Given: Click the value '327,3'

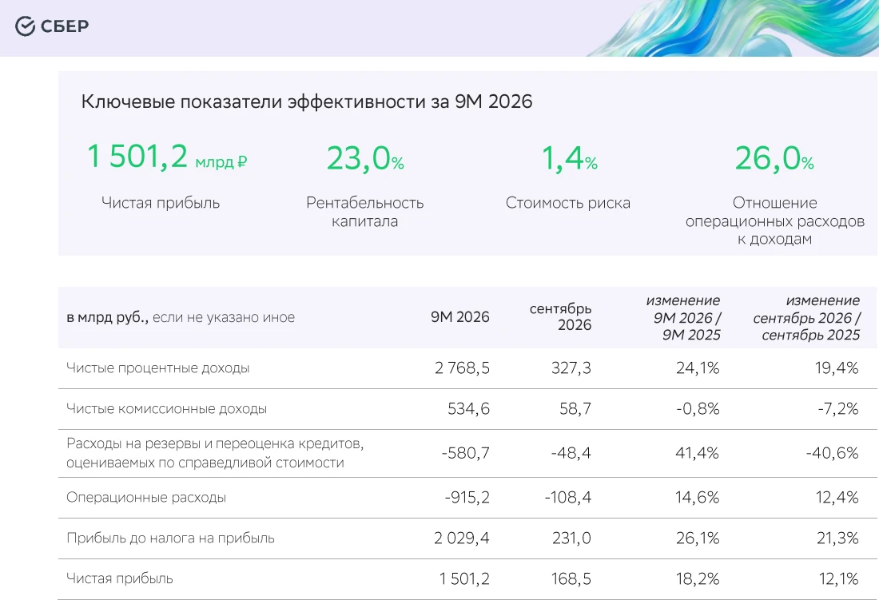Looking at the screenshot, I should tap(571, 368).
